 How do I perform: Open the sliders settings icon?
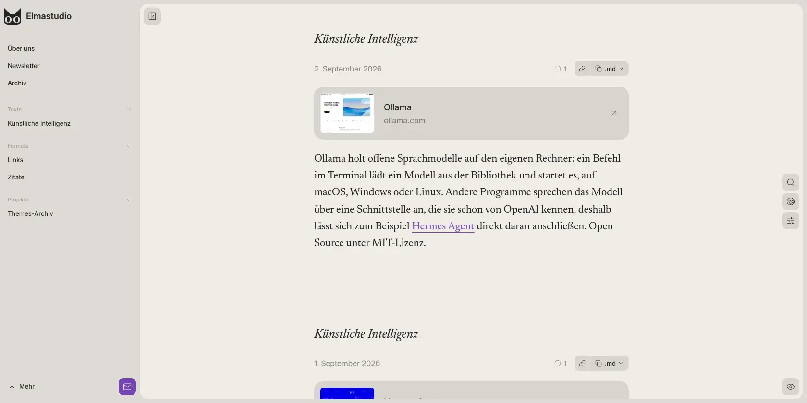[x=791, y=221]
